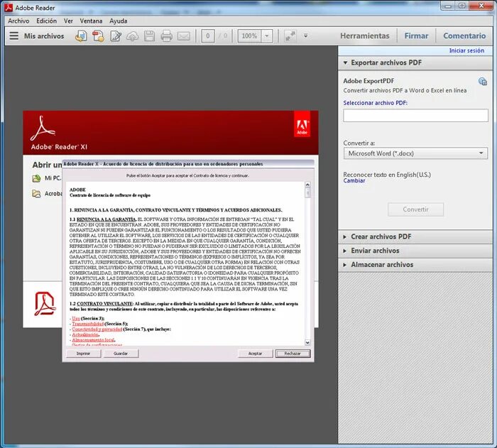Open the zoom percentage dropdown arrow
Screen dimensions: 497x448
[266, 35]
